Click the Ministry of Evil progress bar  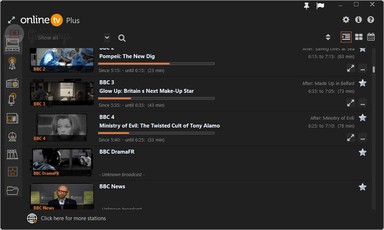pos(156,133)
